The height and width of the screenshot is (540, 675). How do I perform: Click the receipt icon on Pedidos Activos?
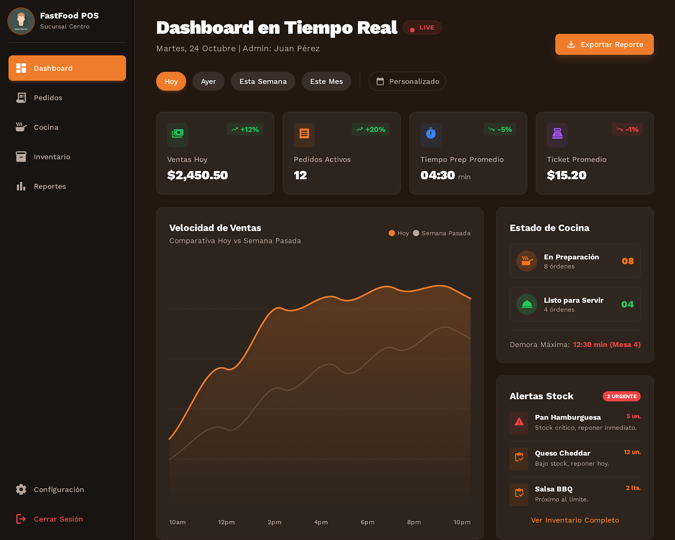tap(304, 135)
